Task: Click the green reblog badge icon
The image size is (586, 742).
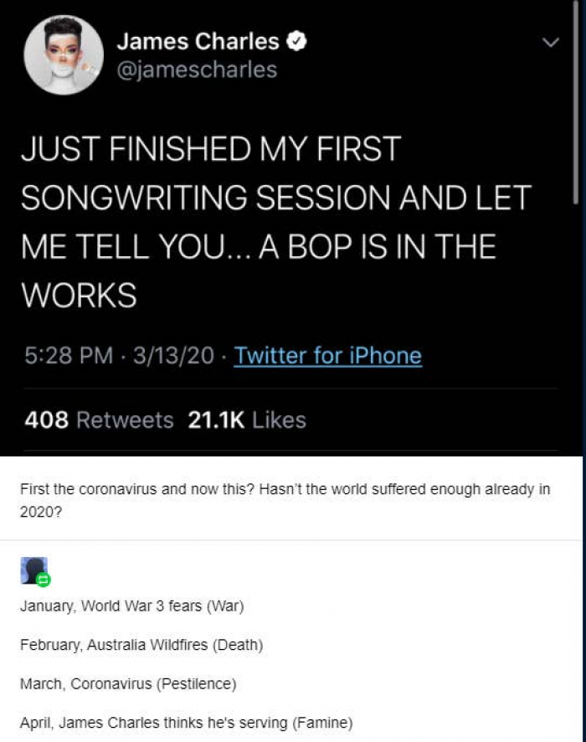Action: (44, 579)
